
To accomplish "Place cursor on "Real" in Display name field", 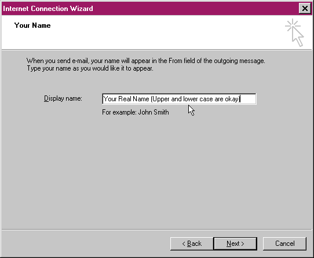I will (124, 99).
